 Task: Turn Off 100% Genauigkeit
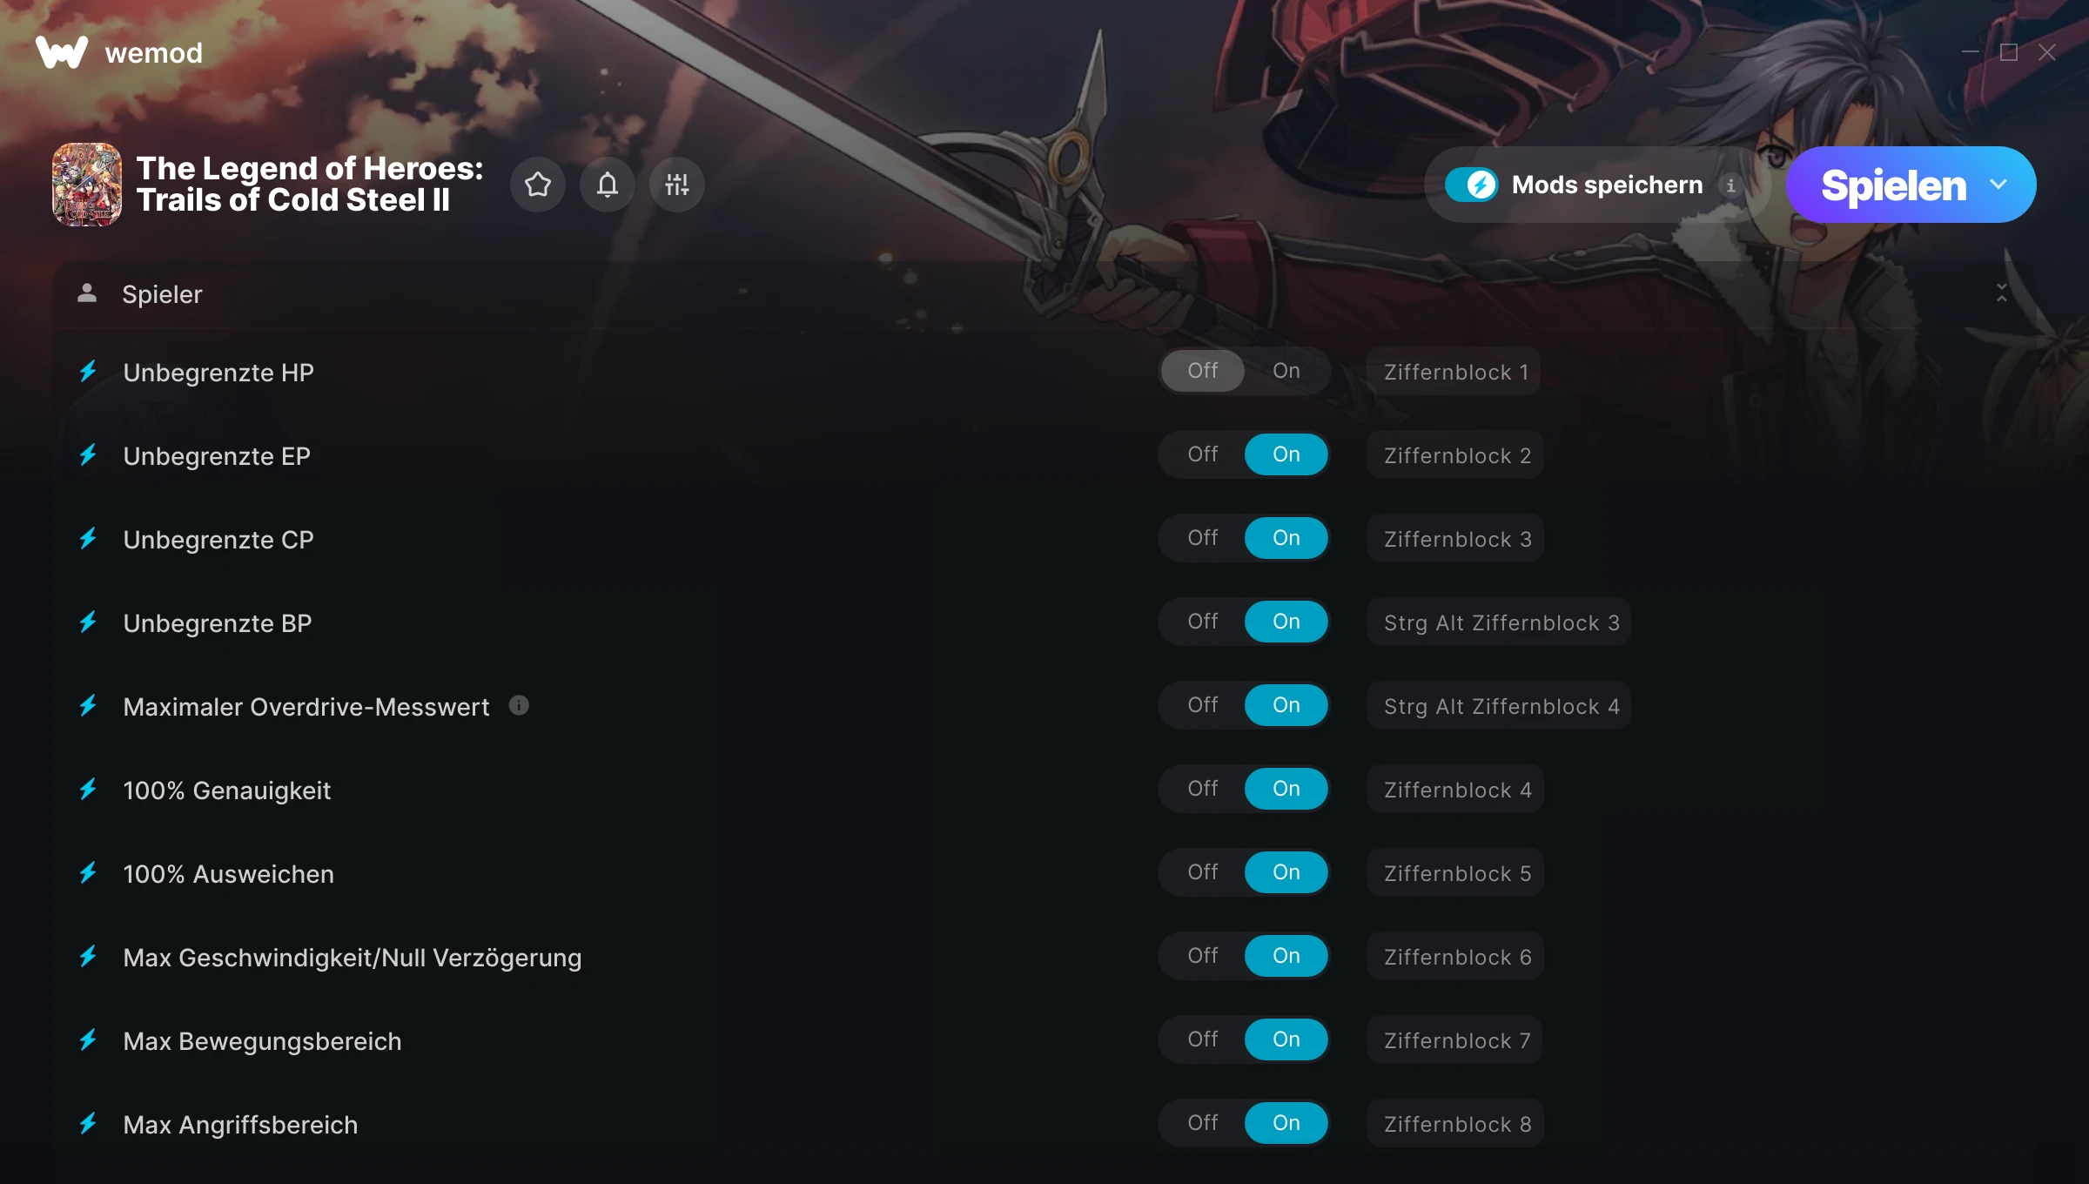click(x=1203, y=789)
